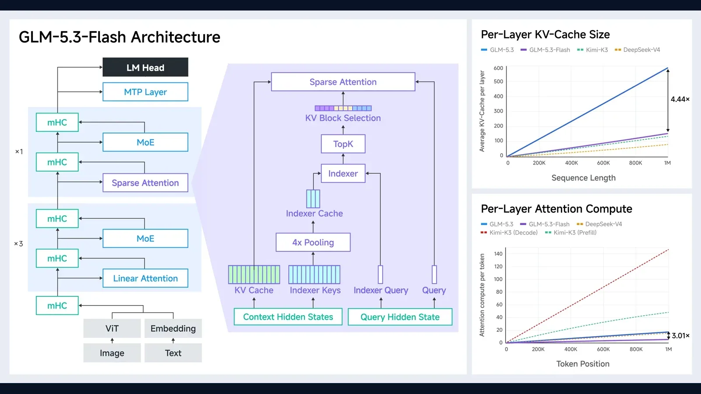Click the Indexer Keys label
This screenshot has height=394, width=701.
[x=315, y=290]
